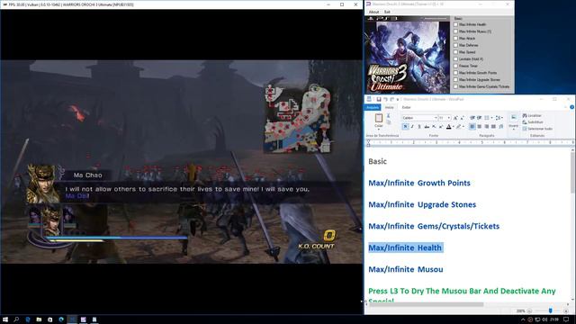This screenshot has width=576, height=324.
Task: Shrink font size in WordPad
Action: tap(462, 118)
